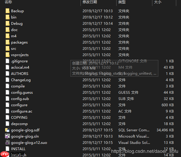
Task: Select the doc folder icon
Action: pyautogui.click(x=7, y=30)
